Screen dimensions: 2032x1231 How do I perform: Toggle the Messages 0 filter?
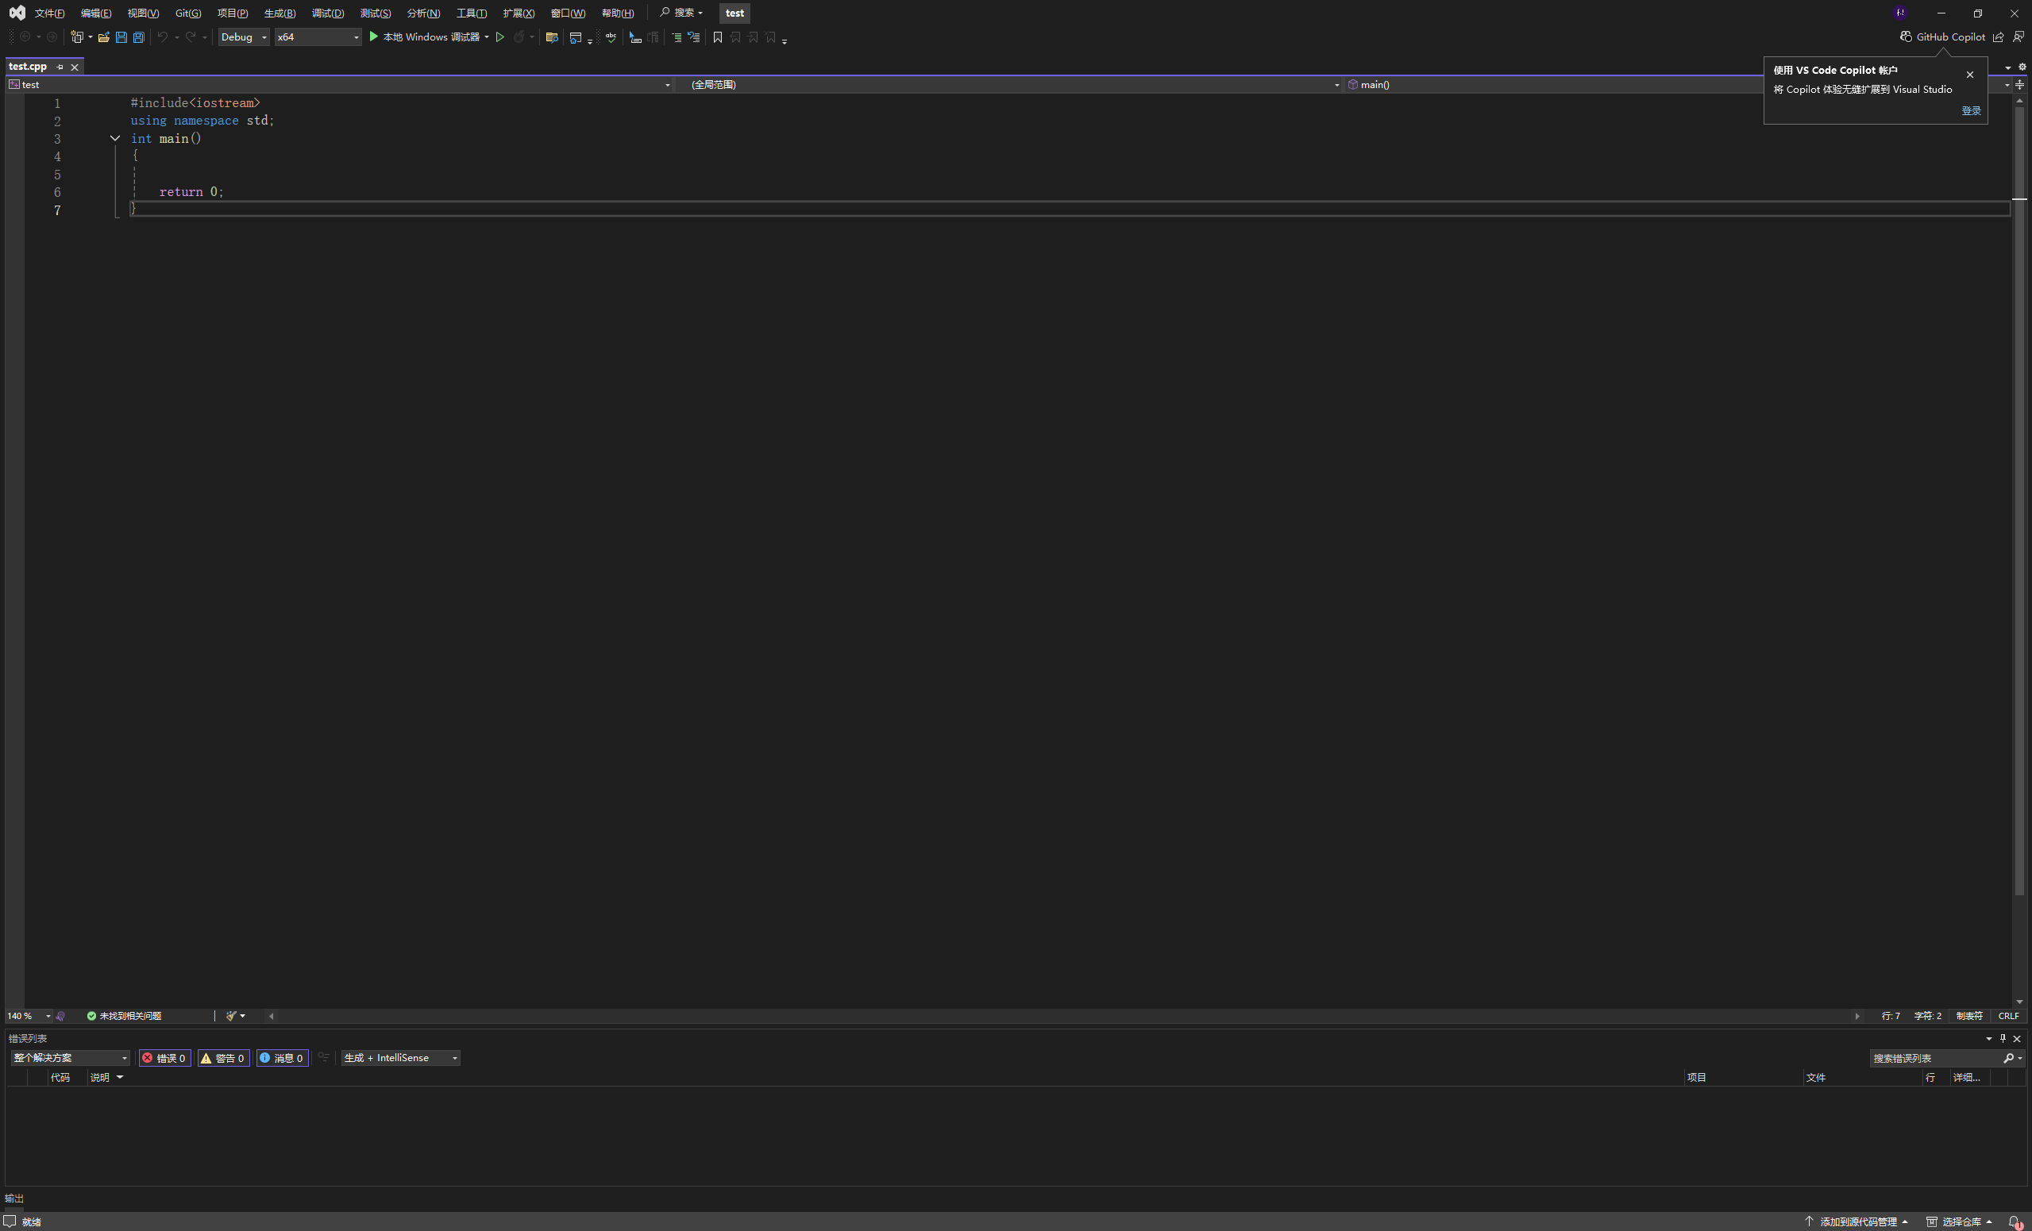282,1058
